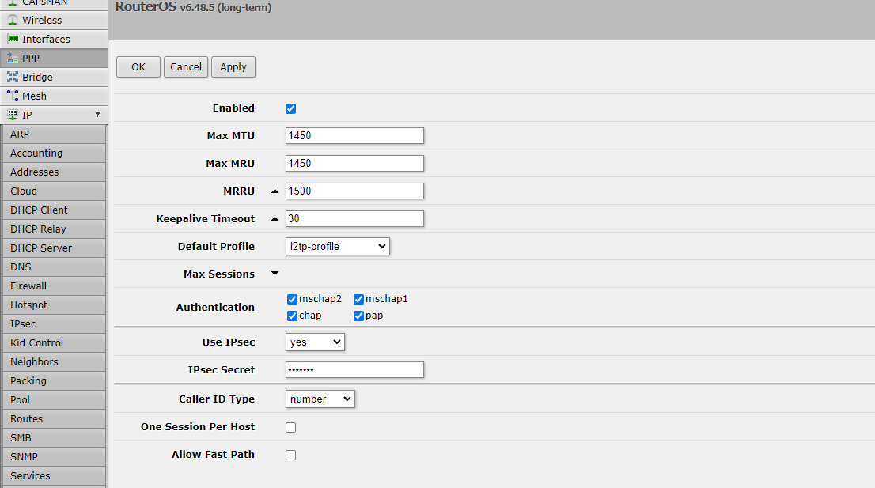Disable mschap1 authentication

[x=358, y=299]
